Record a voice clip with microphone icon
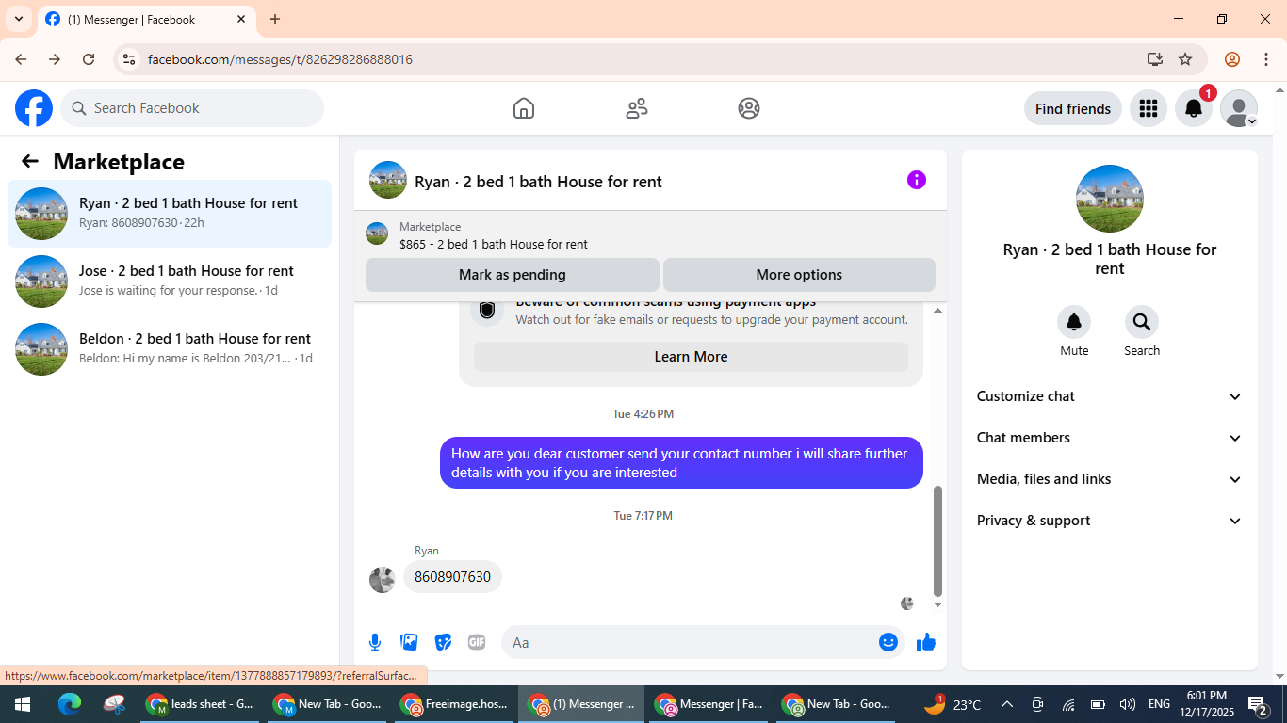 (x=375, y=642)
